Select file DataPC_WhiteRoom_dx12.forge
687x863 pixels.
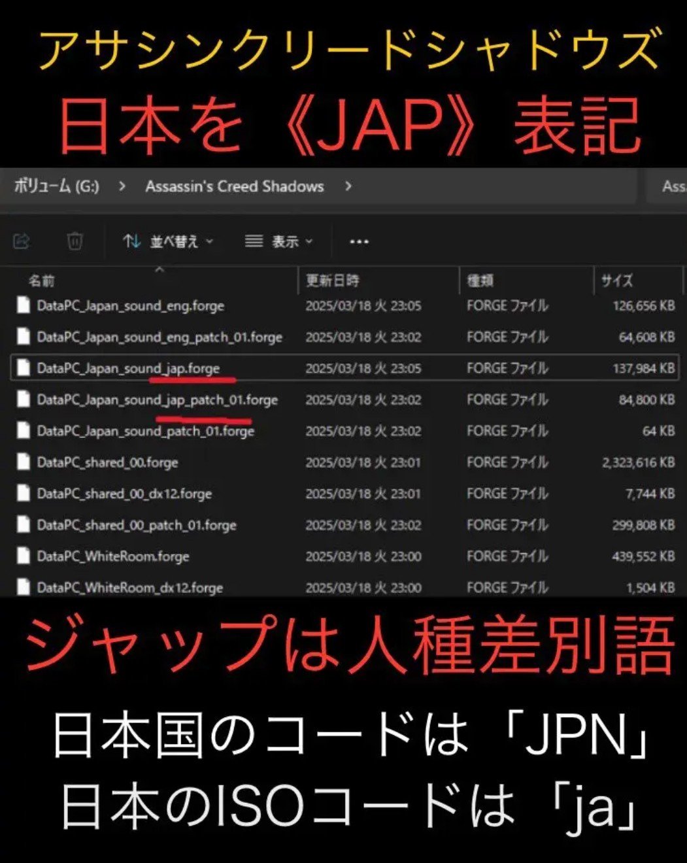pyautogui.click(x=130, y=588)
